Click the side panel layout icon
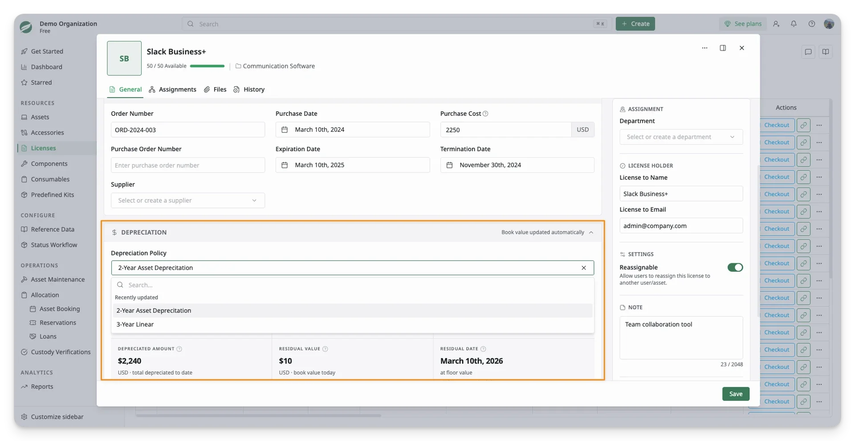Viewport: 855px width, 441px height. [723, 48]
